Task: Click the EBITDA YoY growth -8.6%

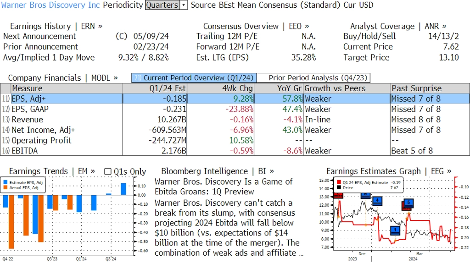Action: (x=293, y=151)
